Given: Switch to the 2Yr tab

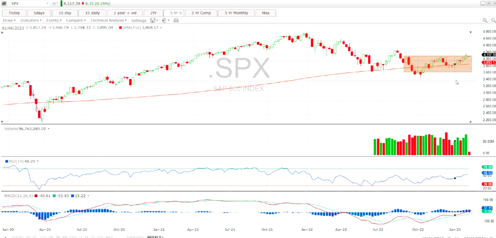Looking at the screenshot, I should (153, 13).
